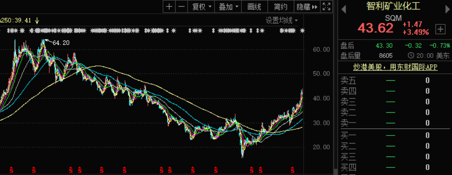Click the SQM ticker symbol
The height and width of the screenshot is (175, 452).
[393, 18]
